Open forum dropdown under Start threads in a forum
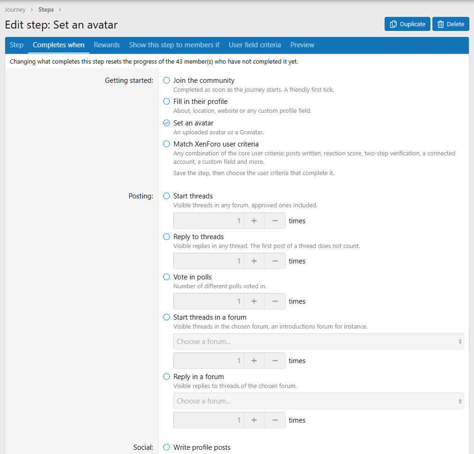474x454 pixels. point(318,342)
